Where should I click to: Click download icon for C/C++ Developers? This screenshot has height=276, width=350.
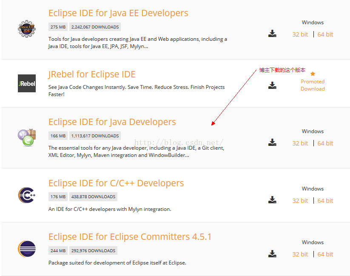click(272, 199)
